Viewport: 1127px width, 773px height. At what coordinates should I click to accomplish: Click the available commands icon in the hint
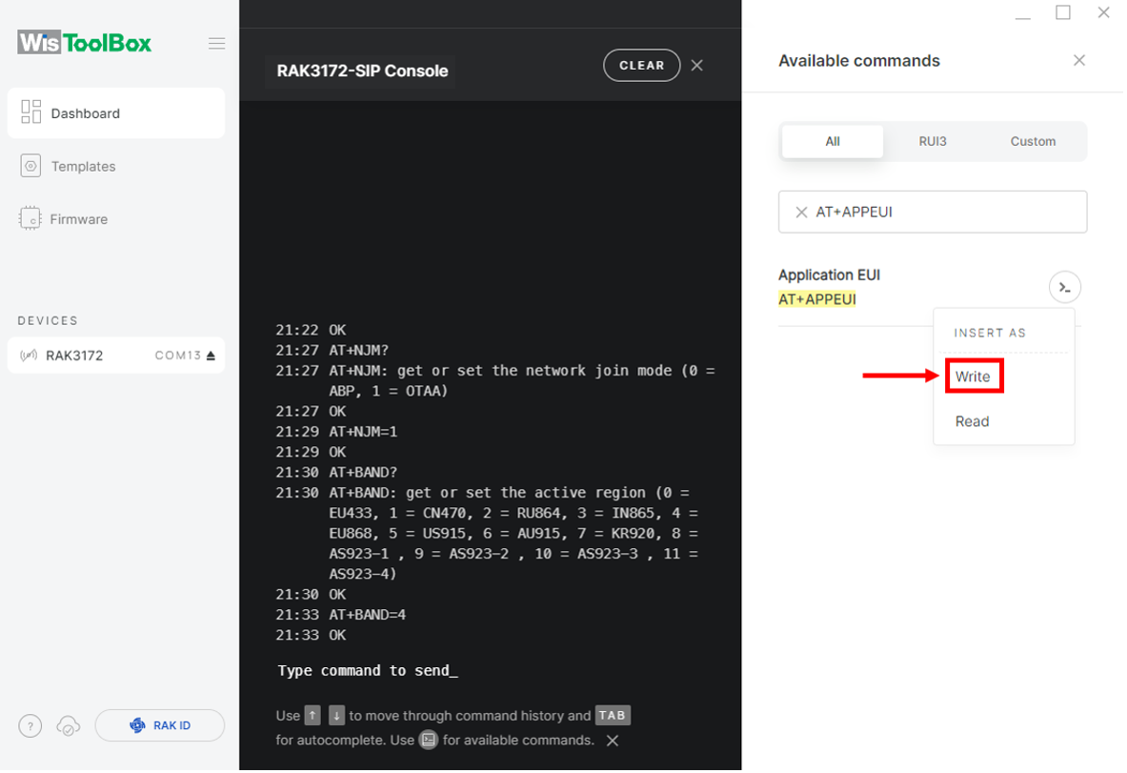[429, 740]
